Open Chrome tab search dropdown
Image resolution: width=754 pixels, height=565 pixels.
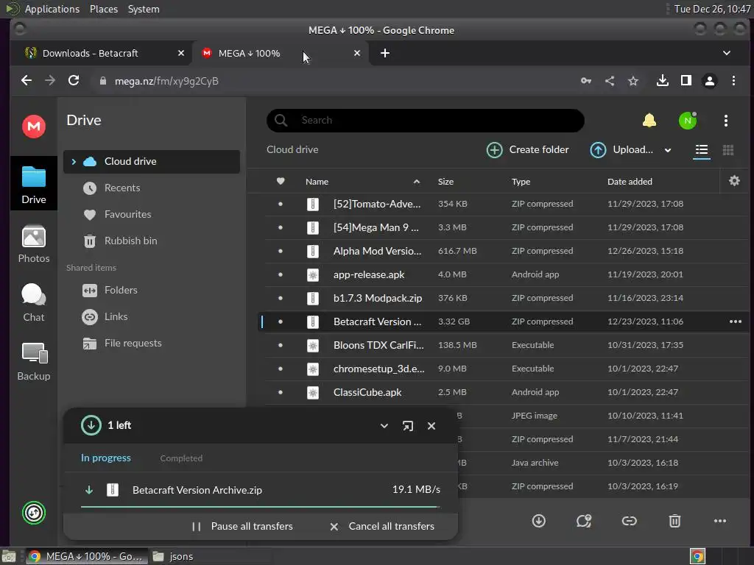point(727,53)
